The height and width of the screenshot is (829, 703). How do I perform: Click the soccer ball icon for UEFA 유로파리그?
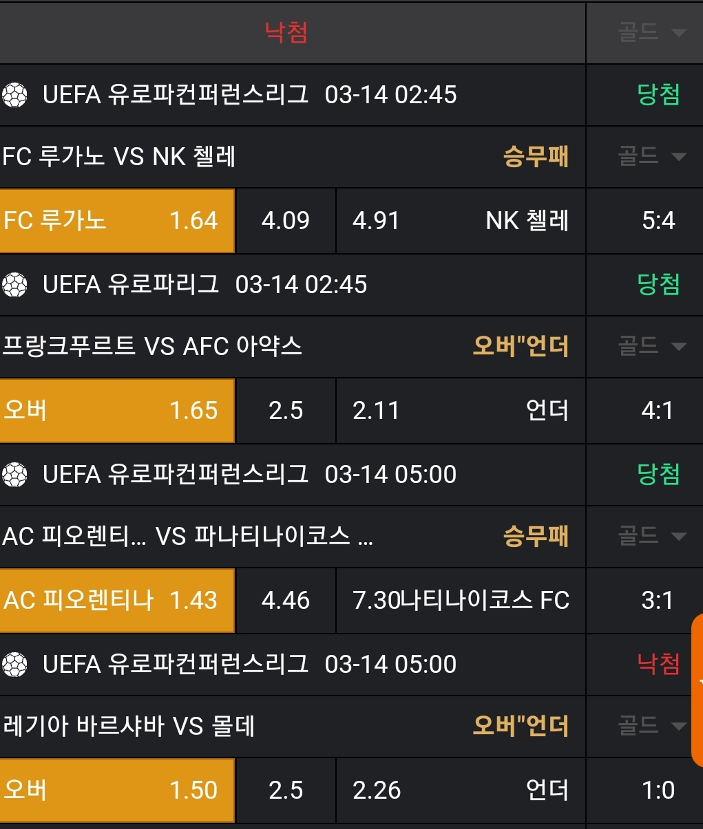[x=14, y=285]
